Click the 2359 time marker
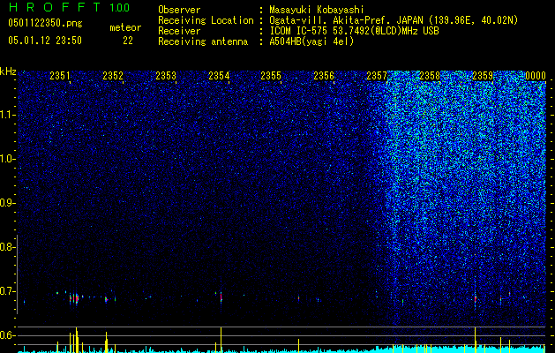 coord(483,76)
